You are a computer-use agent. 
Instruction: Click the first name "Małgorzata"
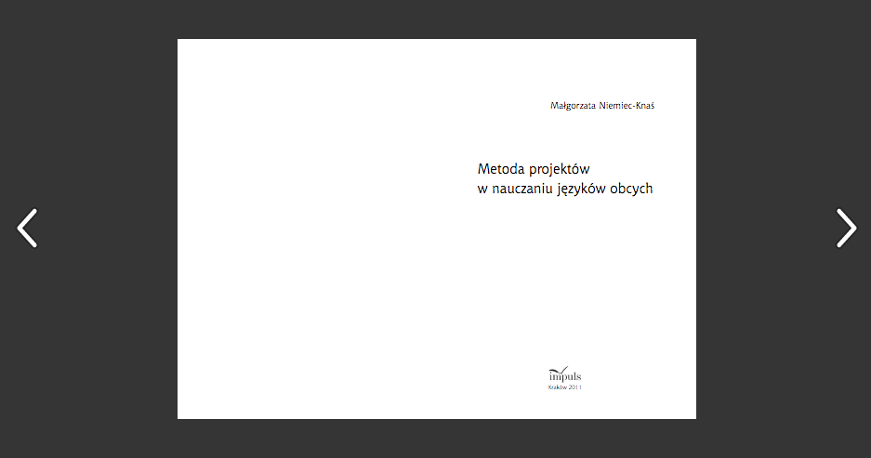coord(574,106)
